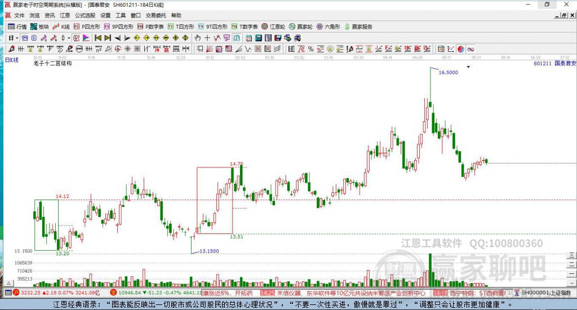
Task: Click the 13.1500 low price marker
Action: pyautogui.click(x=209, y=251)
